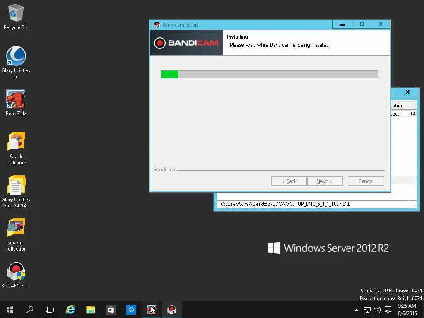Click the column picker icon in background window
Image resolution: width=424 pixels, height=318 pixels.
pos(413,113)
